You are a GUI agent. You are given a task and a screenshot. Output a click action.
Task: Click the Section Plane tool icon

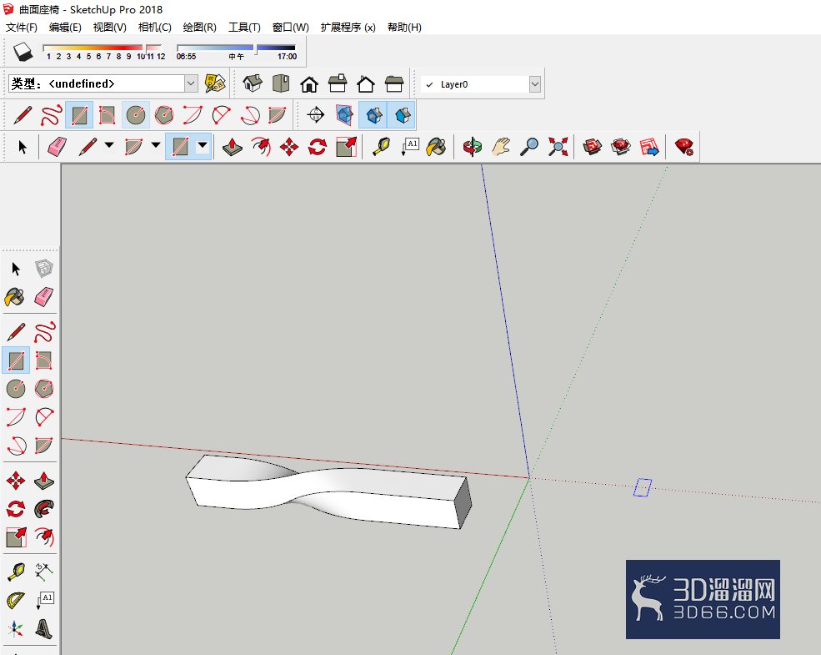315,115
